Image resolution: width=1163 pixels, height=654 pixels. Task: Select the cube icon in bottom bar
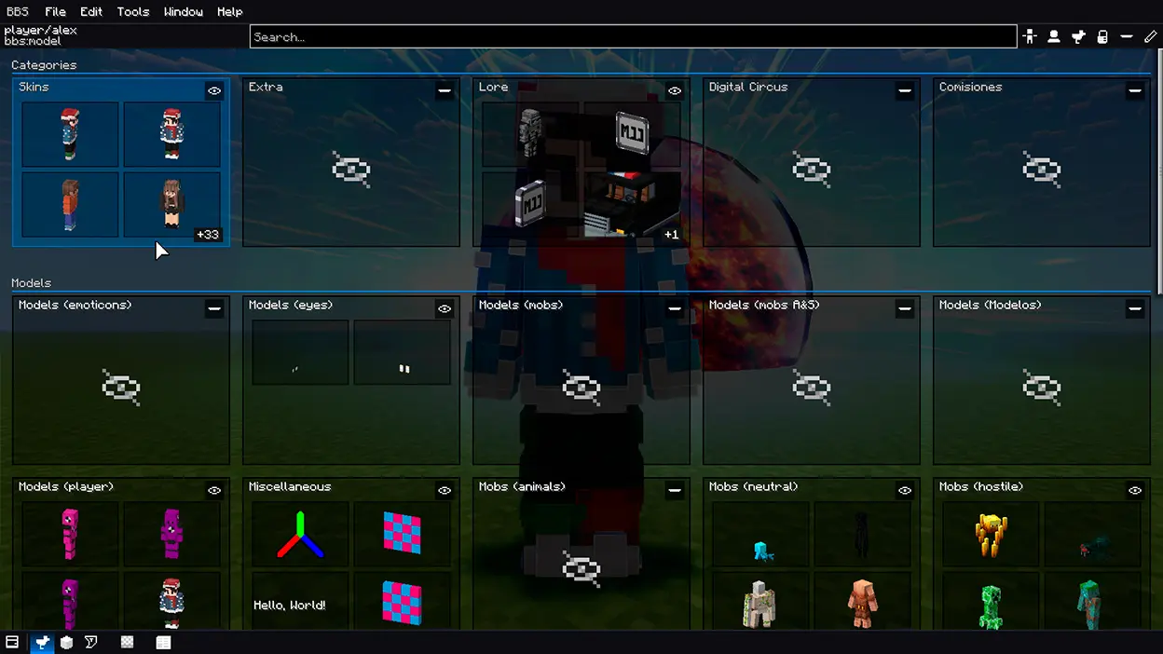[67, 642]
